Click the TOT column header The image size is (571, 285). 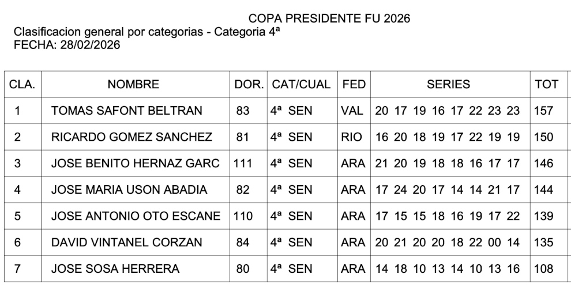pyautogui.click(x=546, y=84)
